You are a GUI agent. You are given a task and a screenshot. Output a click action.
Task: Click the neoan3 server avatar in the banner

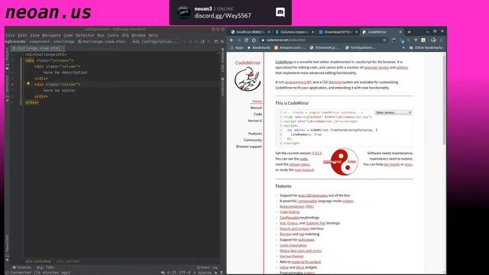click(183, 12)
